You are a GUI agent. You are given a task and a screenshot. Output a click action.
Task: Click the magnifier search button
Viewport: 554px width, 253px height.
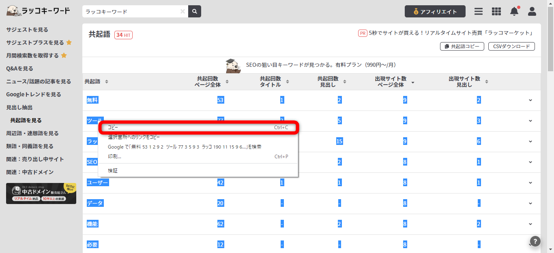[195, 11]
